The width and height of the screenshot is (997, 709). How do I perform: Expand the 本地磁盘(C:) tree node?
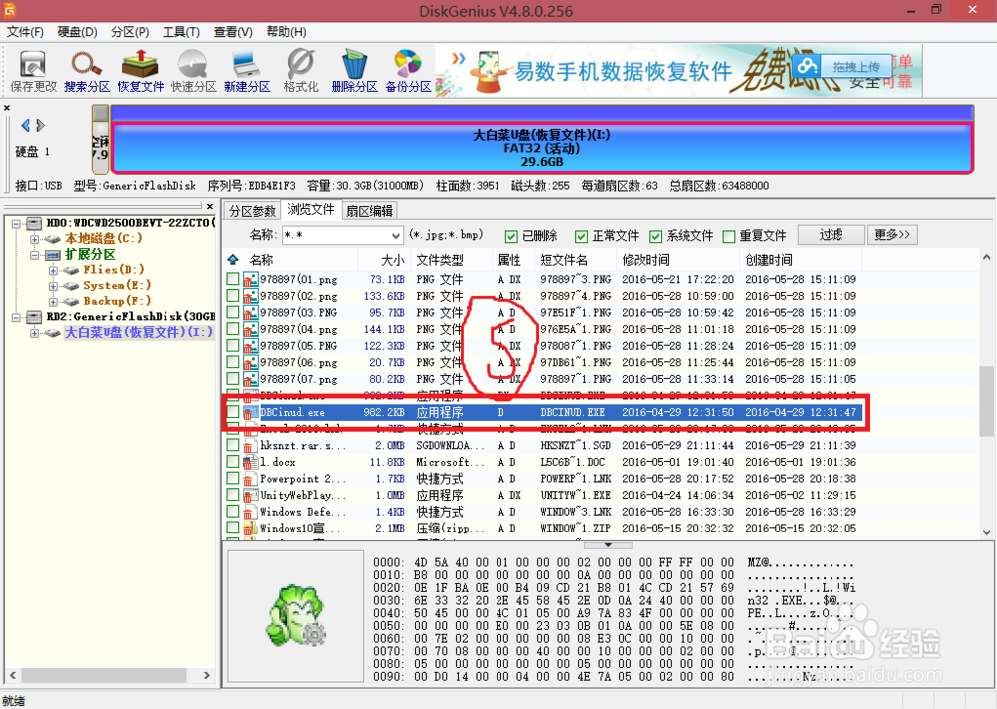(35, 239)
